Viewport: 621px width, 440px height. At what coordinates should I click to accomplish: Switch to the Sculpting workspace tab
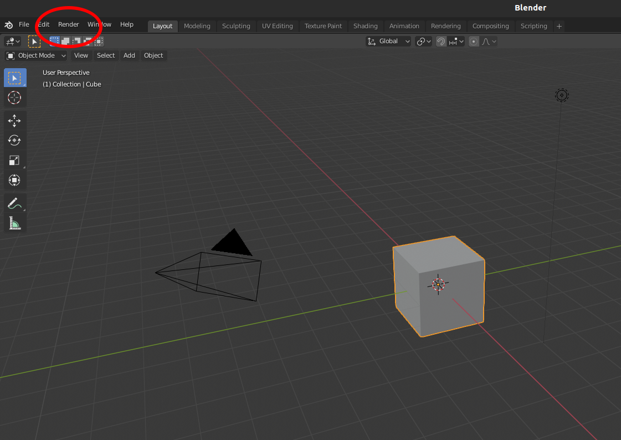[x=236, y=26]
